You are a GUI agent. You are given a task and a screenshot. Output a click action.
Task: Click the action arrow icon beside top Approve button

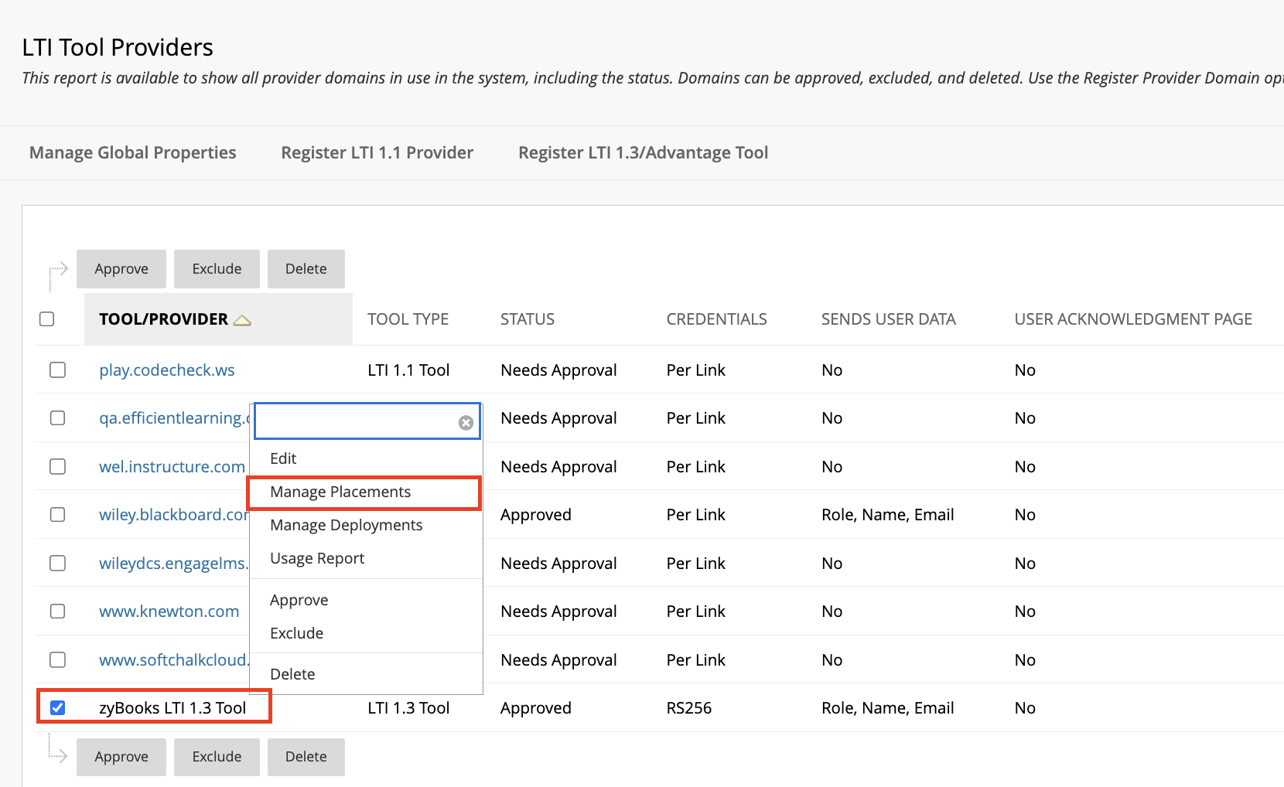57,268
